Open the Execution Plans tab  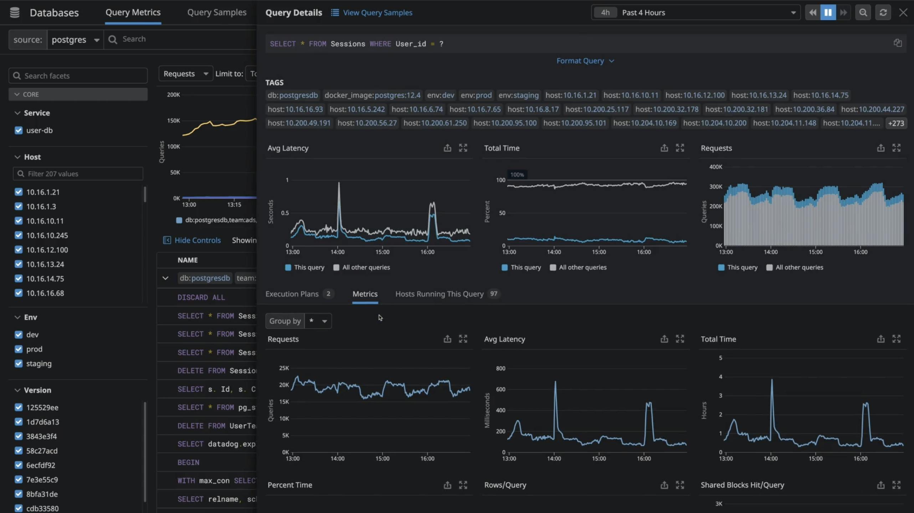point(292,294)
